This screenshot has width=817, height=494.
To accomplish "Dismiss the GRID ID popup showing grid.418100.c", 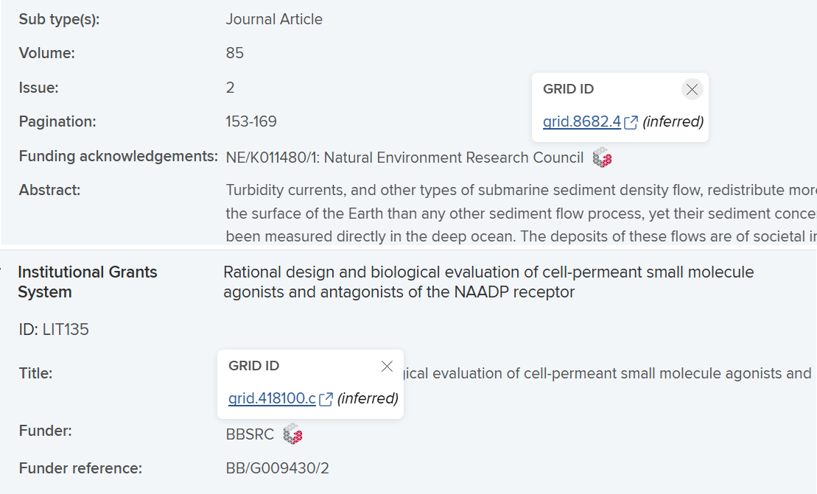I will coord(387,367).
